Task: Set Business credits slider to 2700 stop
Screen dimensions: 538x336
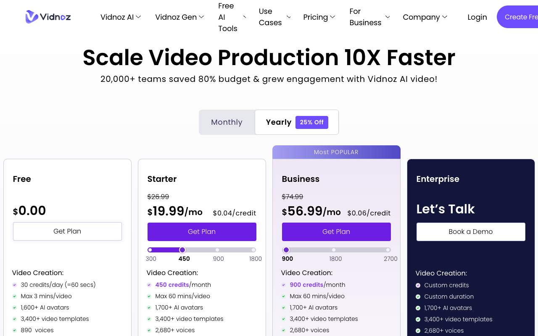Action: coord(388,250)
